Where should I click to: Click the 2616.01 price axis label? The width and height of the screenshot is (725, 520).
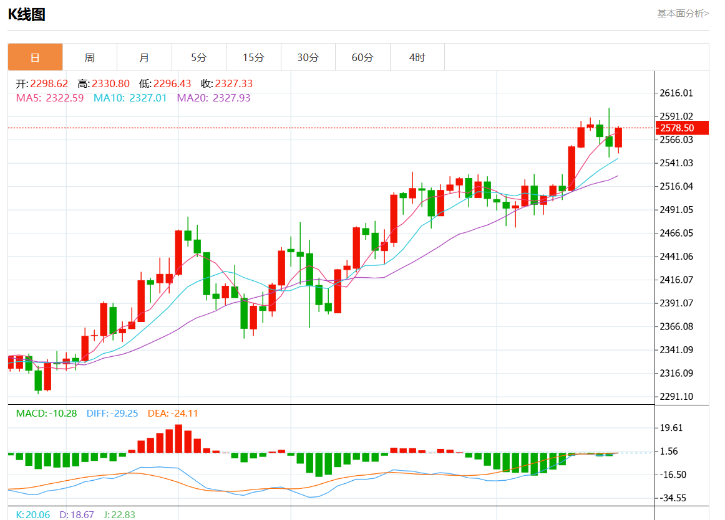[x=676, y=93]
